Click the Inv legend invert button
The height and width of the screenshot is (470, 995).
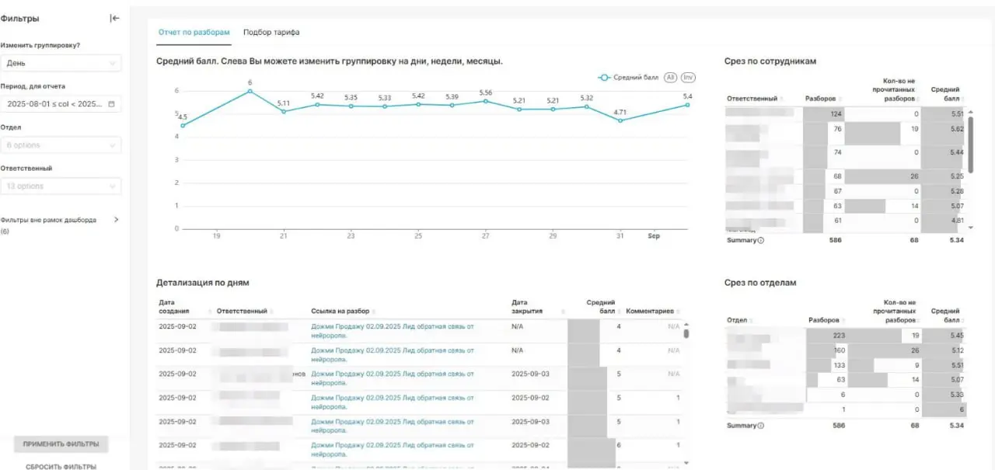point(688,78)
